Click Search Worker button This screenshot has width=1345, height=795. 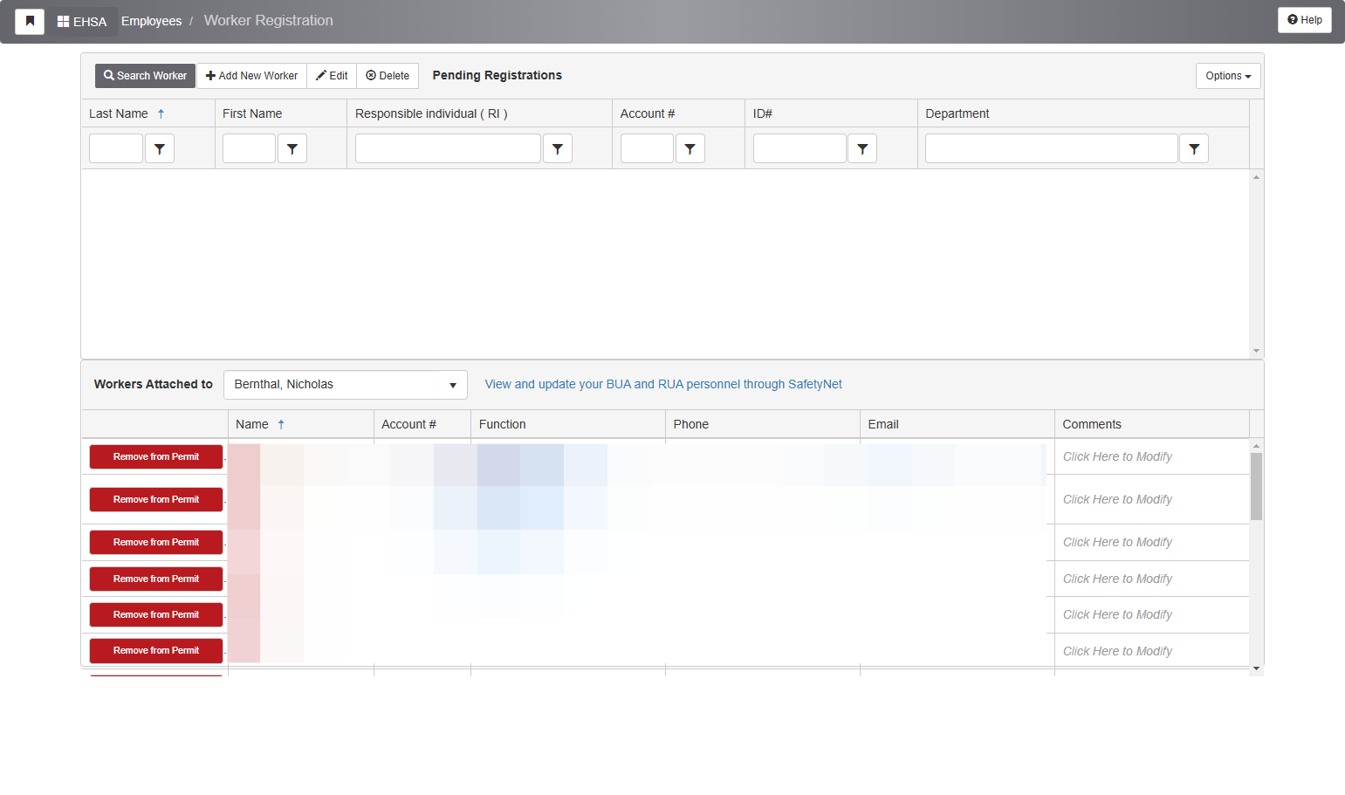145,76
